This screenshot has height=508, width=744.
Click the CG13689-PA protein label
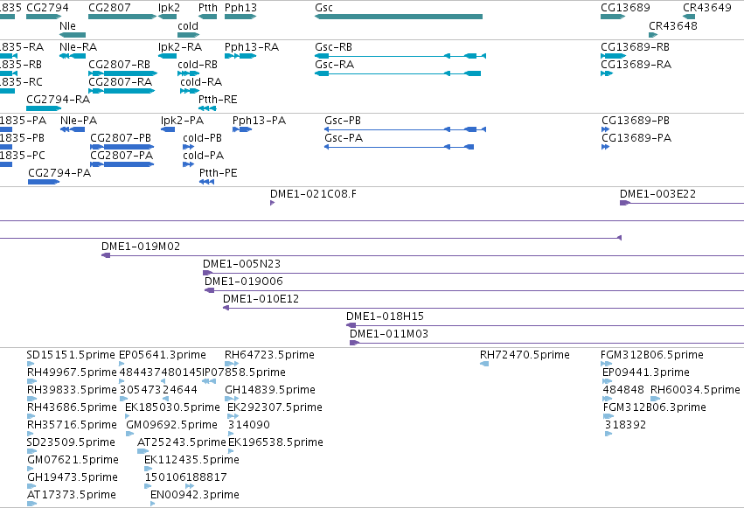(636, 138)
